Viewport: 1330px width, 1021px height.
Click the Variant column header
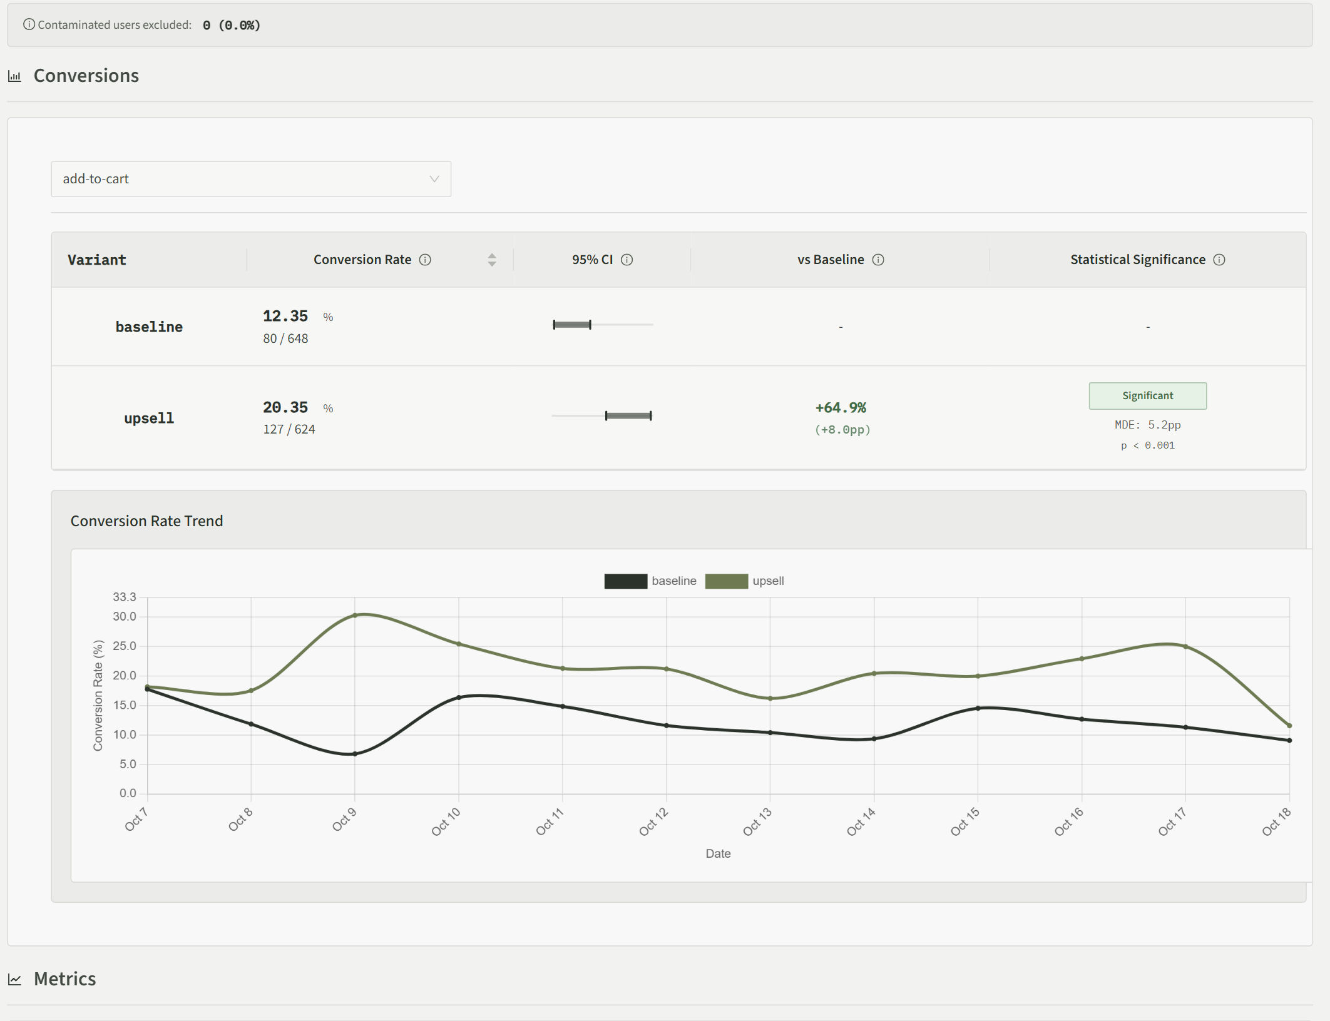click(97, 260)
